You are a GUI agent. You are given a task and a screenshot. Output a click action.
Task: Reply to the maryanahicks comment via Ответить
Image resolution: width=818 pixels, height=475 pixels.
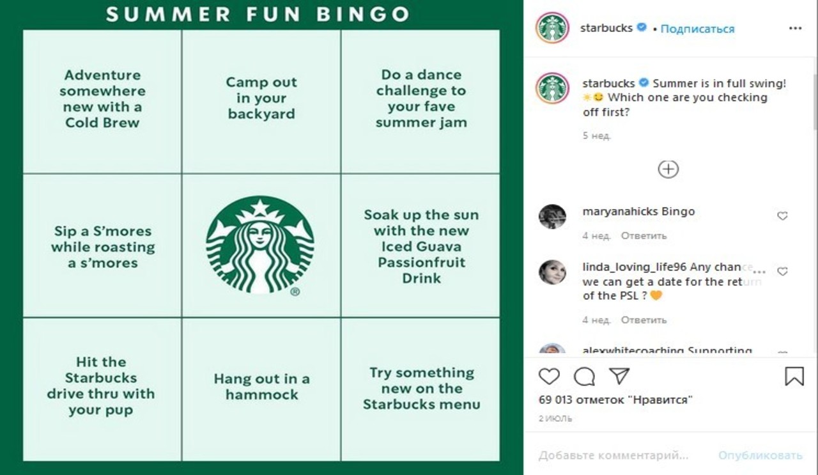pyautogui.click(x=644, y=236)
